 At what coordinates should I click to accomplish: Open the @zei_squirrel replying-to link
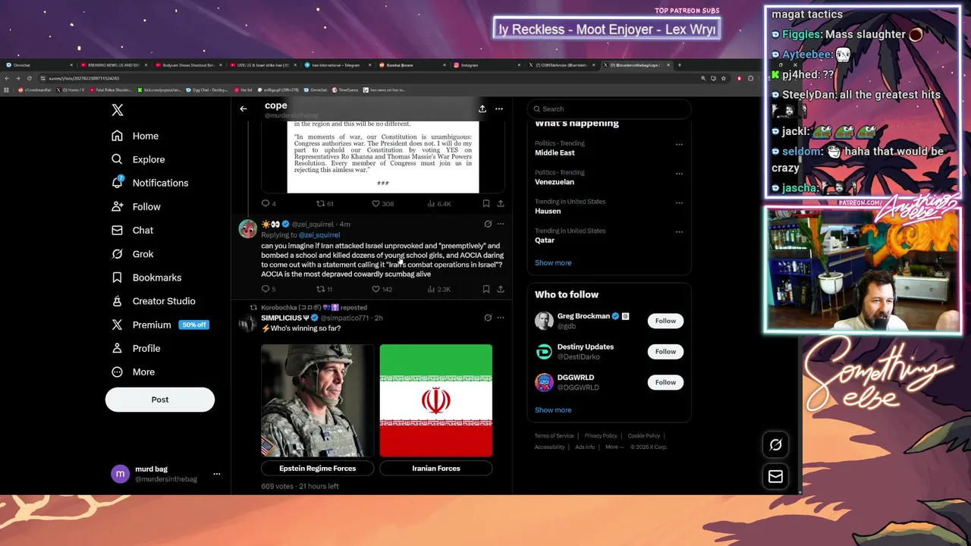click(x=319, y=234)
